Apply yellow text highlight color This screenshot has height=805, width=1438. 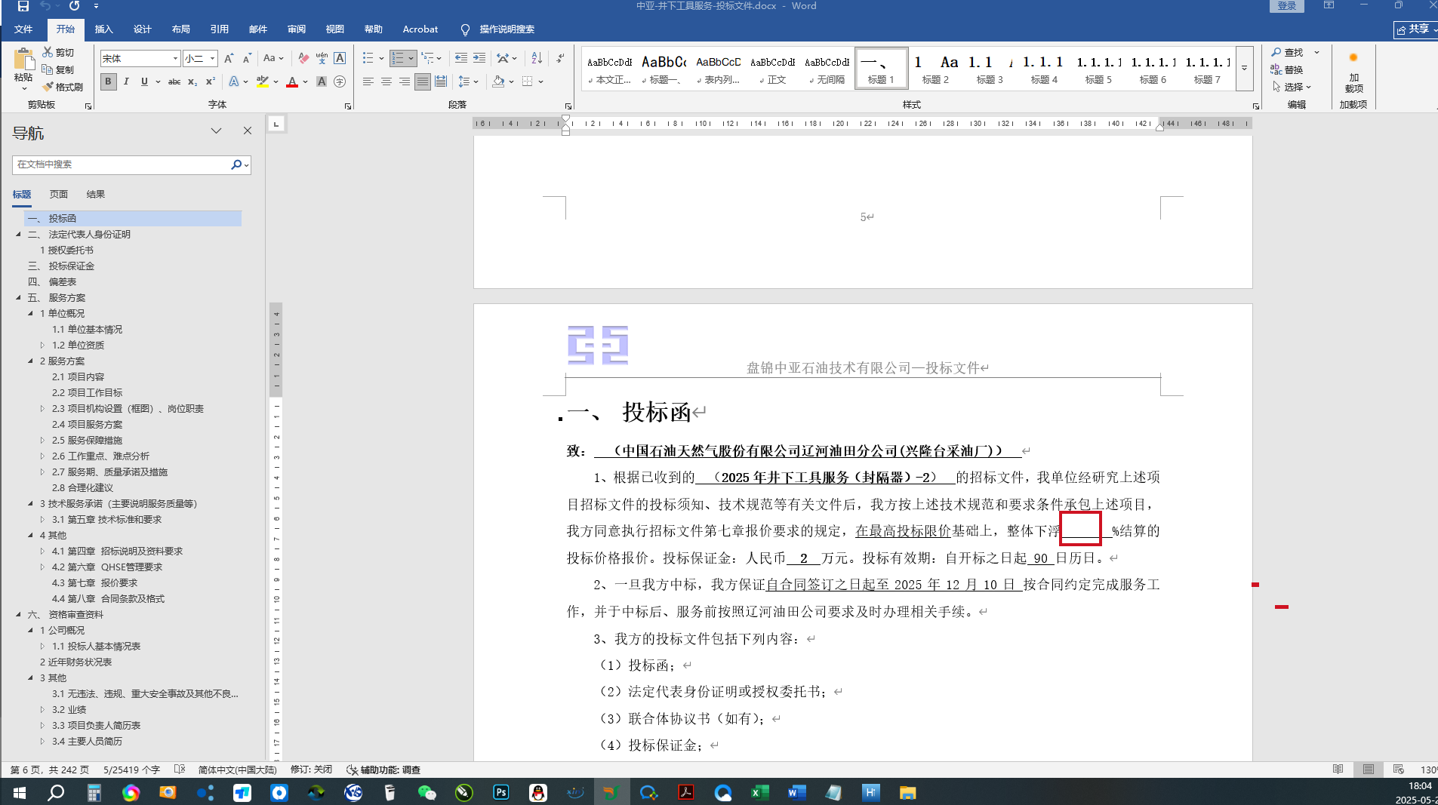[262, 81]
